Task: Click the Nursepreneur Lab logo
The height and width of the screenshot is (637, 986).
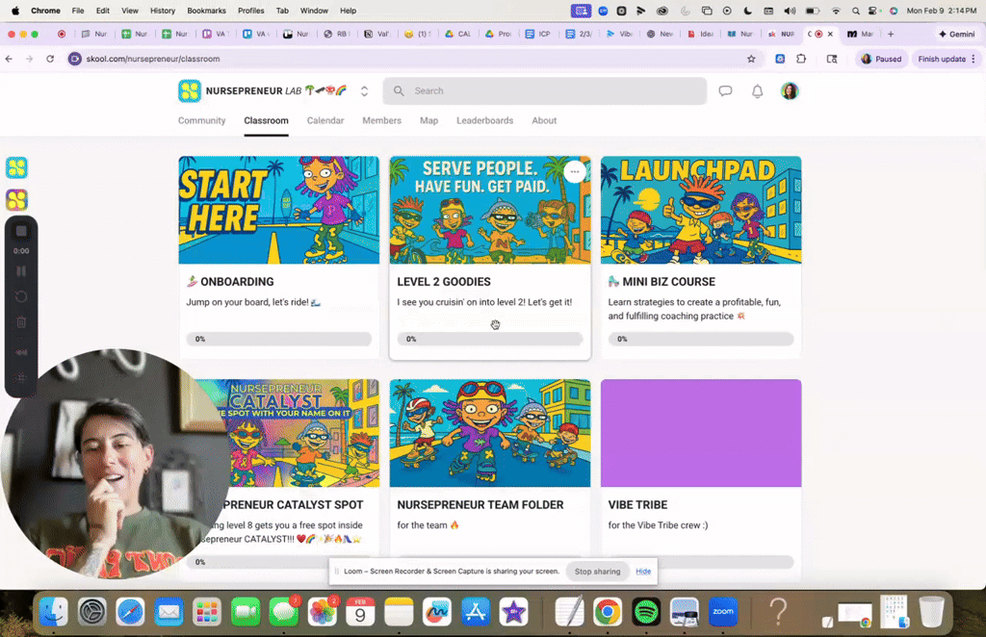Action: point(190,91)
